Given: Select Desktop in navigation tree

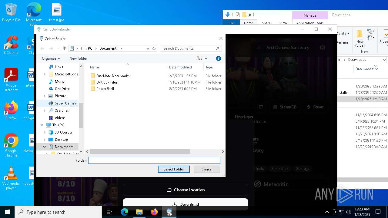Looking at the screenshot, I should click(x=61, y=140).
